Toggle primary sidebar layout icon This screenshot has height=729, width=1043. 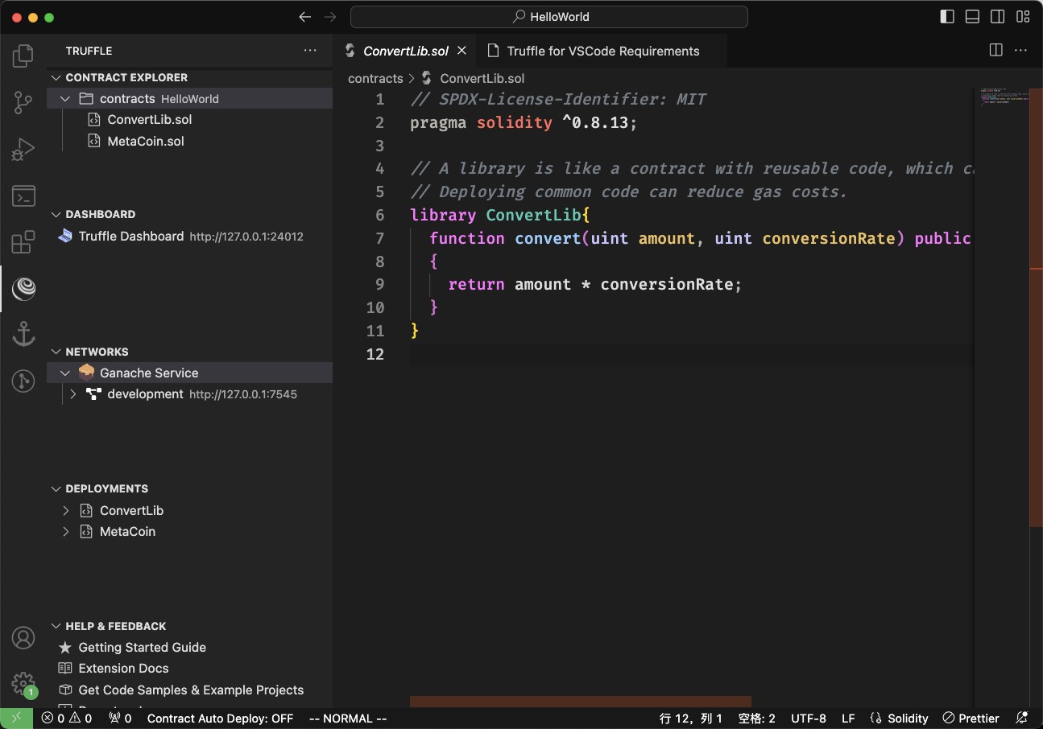[x=948, y=17]
